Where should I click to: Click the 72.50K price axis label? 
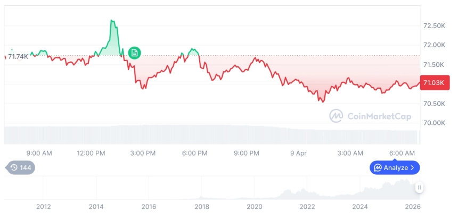pyautogui.click(x=434, y=26)
